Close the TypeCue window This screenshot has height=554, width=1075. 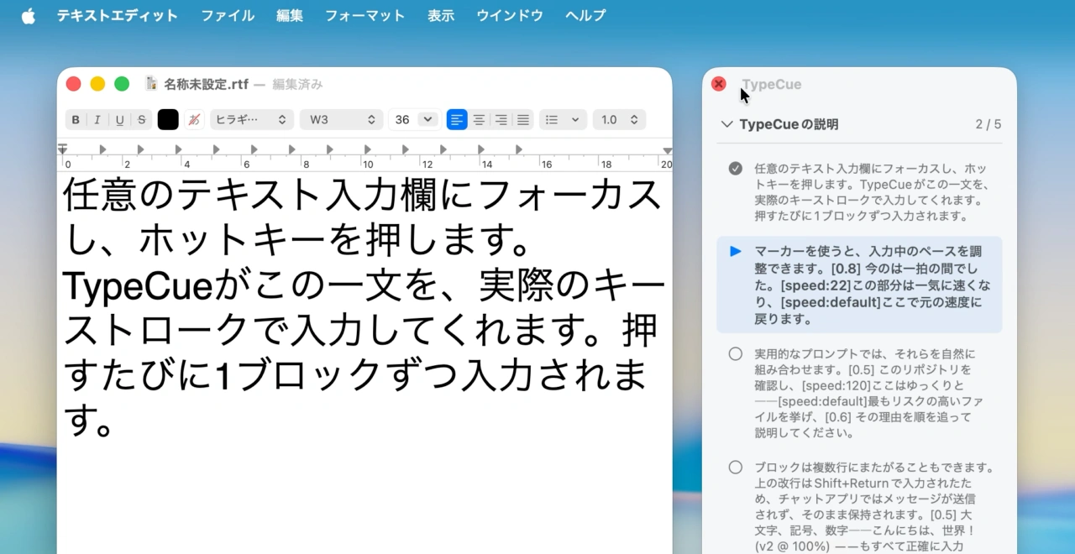pyautogui.click(x=719, y=84)
